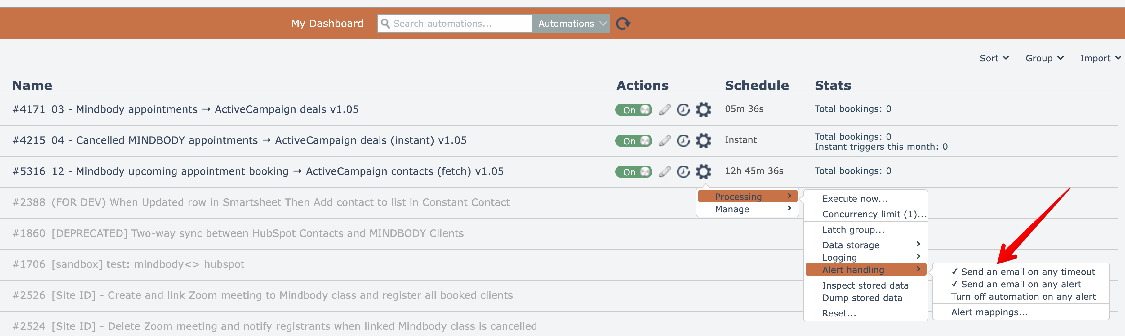1125x336 pixels.
Task: Open the gear settings icon for automation #4171
Action: click(703, 109)
